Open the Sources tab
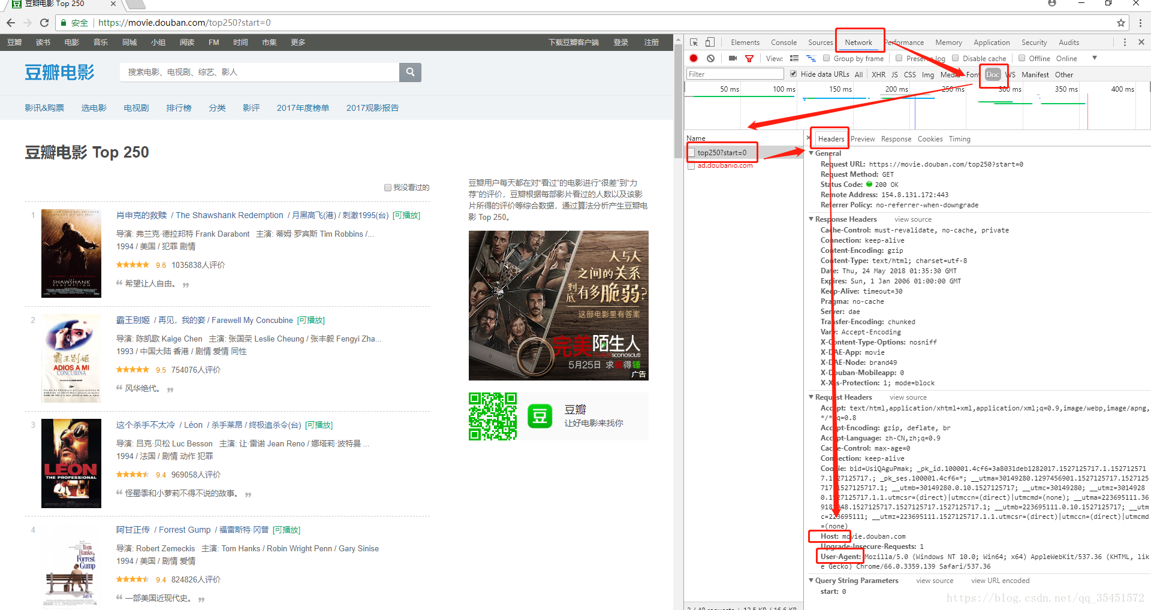The width and height of the screenshot is (1151, 610). [820, 43]
